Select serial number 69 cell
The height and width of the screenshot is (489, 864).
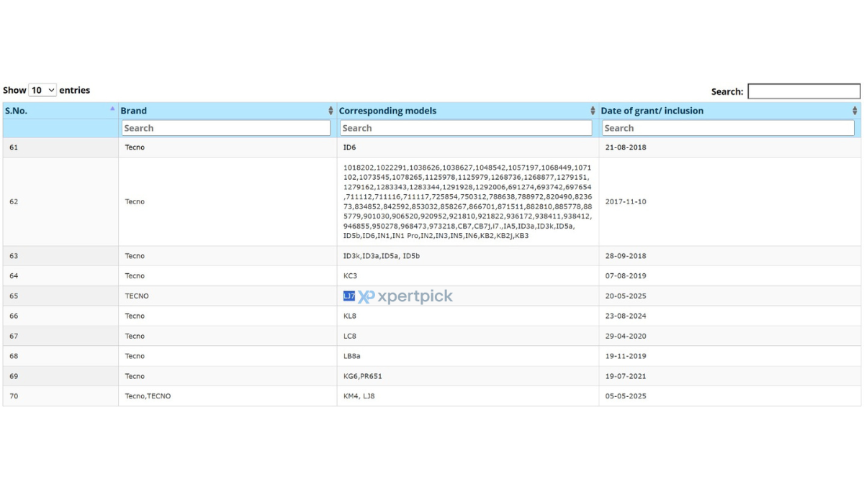(60, 377)
